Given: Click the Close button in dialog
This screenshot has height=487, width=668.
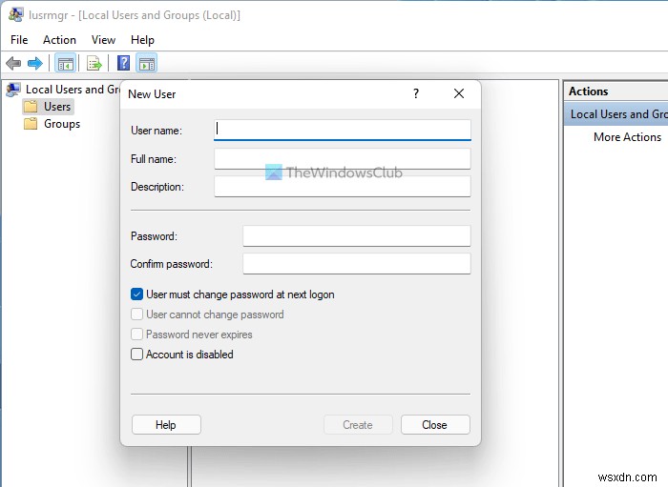Looking at the screenshot, I should coord(435,424).
